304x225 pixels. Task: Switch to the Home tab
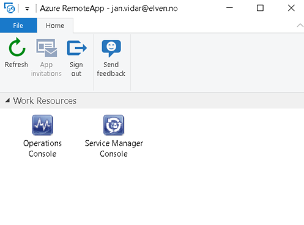[x=55, y=26]
